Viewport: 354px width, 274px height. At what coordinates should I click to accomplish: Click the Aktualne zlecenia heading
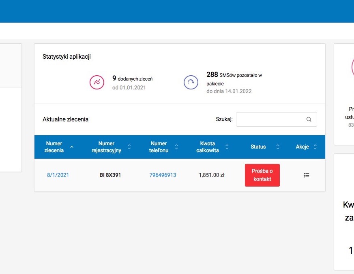pyautogui.click(x=65, y=119)
